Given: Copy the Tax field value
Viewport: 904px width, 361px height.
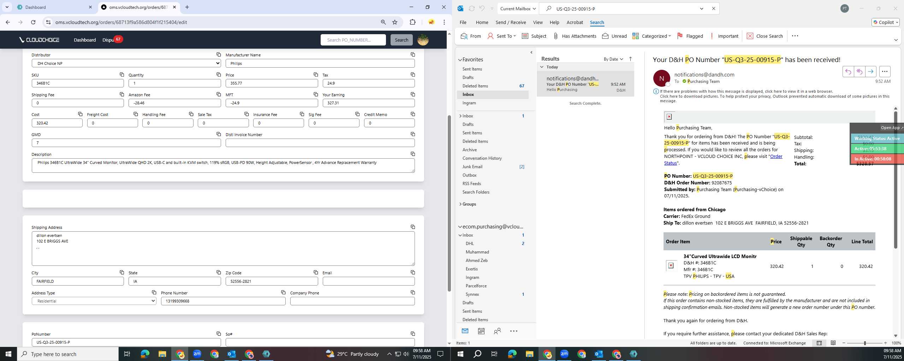Looking at the screenshot, I should [x=412, y=74].
